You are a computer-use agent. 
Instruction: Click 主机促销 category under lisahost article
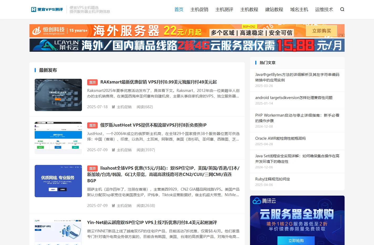coord(124,206)
